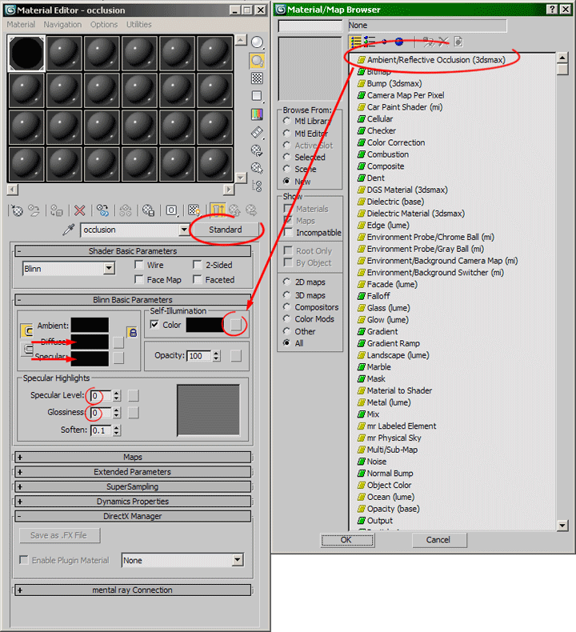576x632 pixels.
Task: Enable the 2-Sided checkbox
Action: point(197,265)
